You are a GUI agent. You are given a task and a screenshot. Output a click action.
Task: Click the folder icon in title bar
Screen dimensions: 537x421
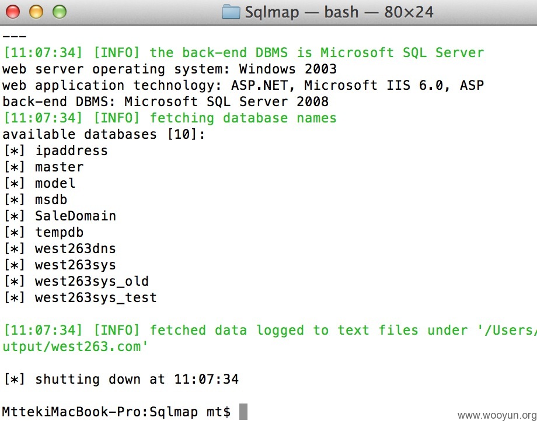231,12
